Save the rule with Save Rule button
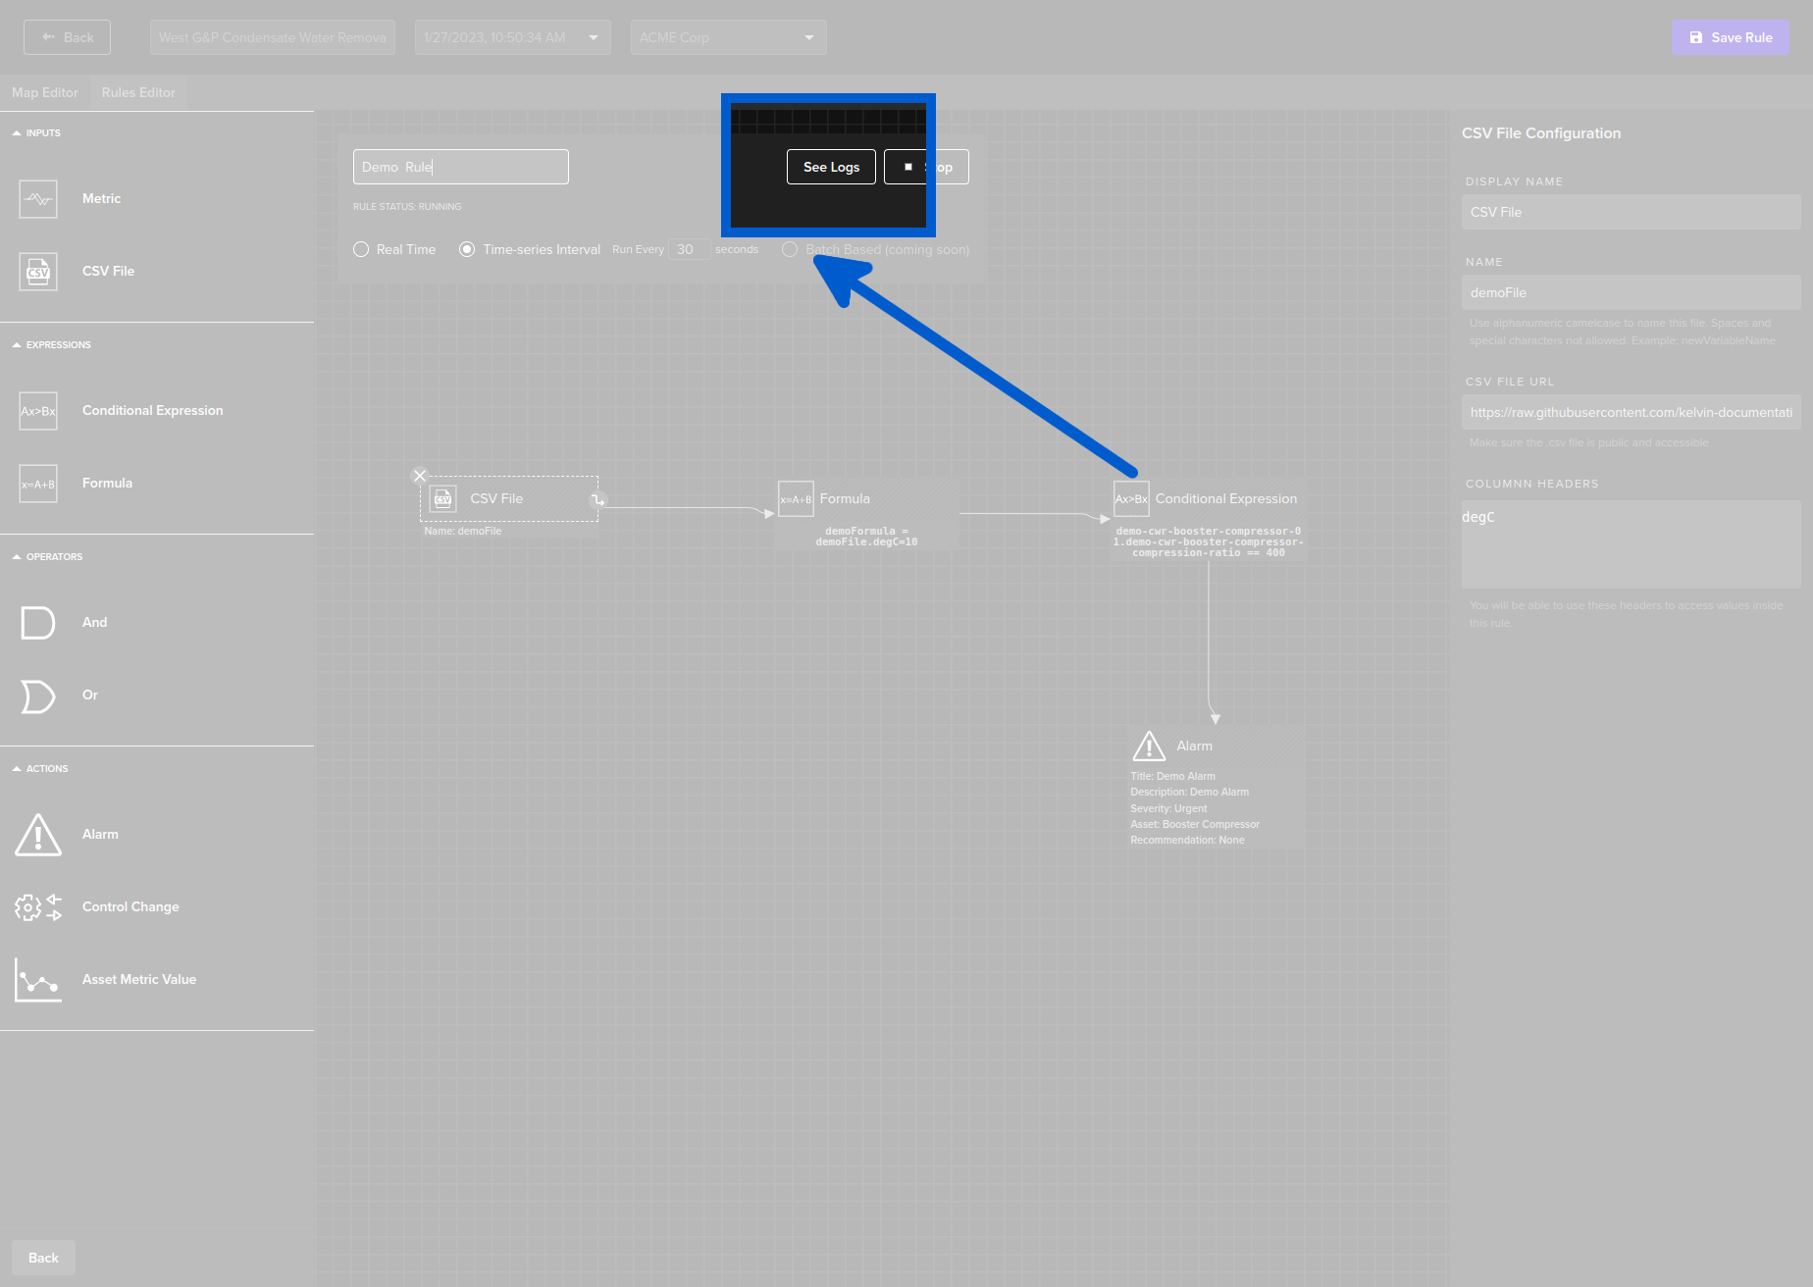 tap(1730, 36)
